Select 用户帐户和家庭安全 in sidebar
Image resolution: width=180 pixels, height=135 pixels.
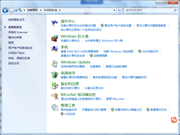click(20, 48)
